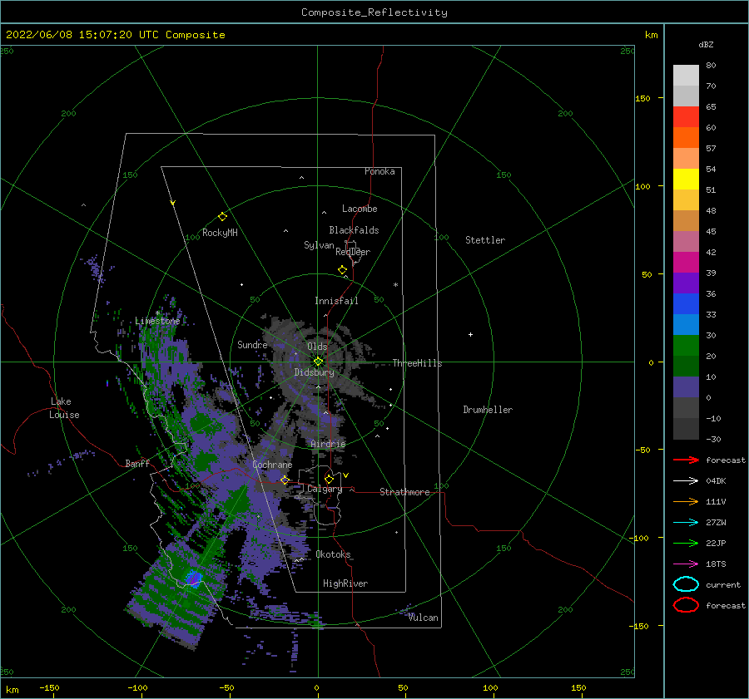This screenshot has width=749, height=699.
Task: Click the Stettler city label
Action: tap(485, 240)
